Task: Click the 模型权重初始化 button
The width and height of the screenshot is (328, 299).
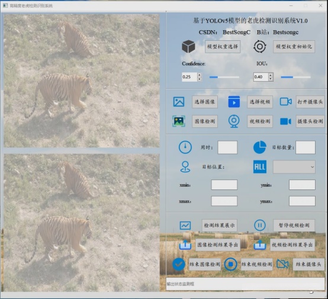Action: (x=294, y=46)
